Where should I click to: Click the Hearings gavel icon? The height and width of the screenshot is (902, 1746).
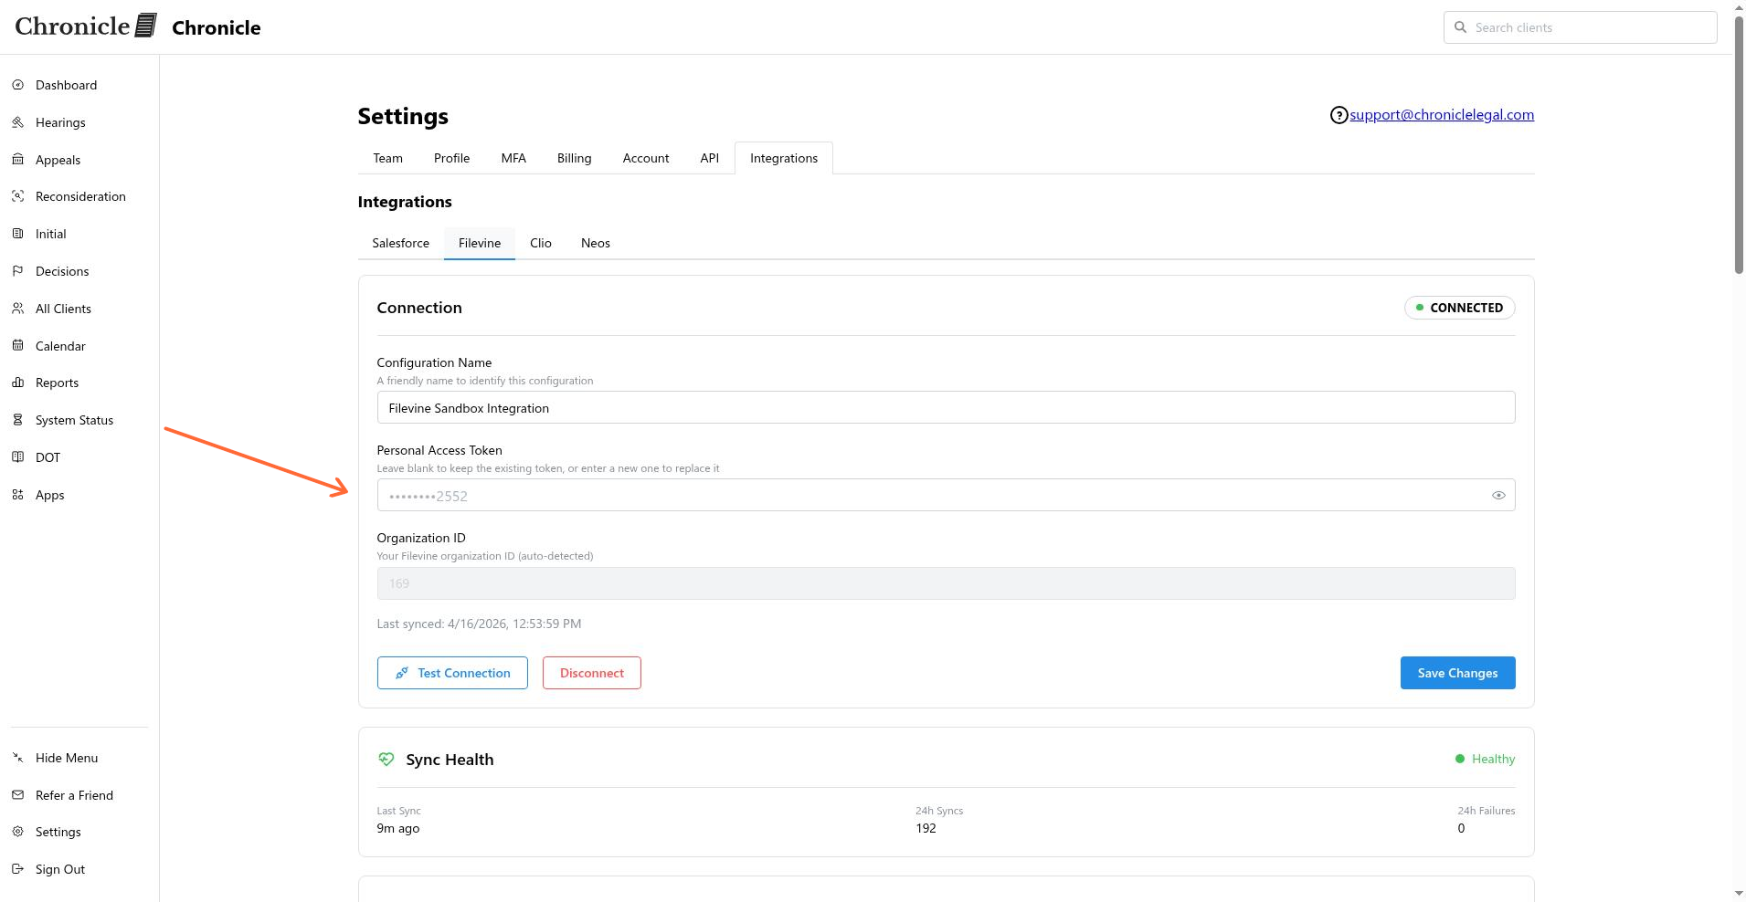(17, 122)
